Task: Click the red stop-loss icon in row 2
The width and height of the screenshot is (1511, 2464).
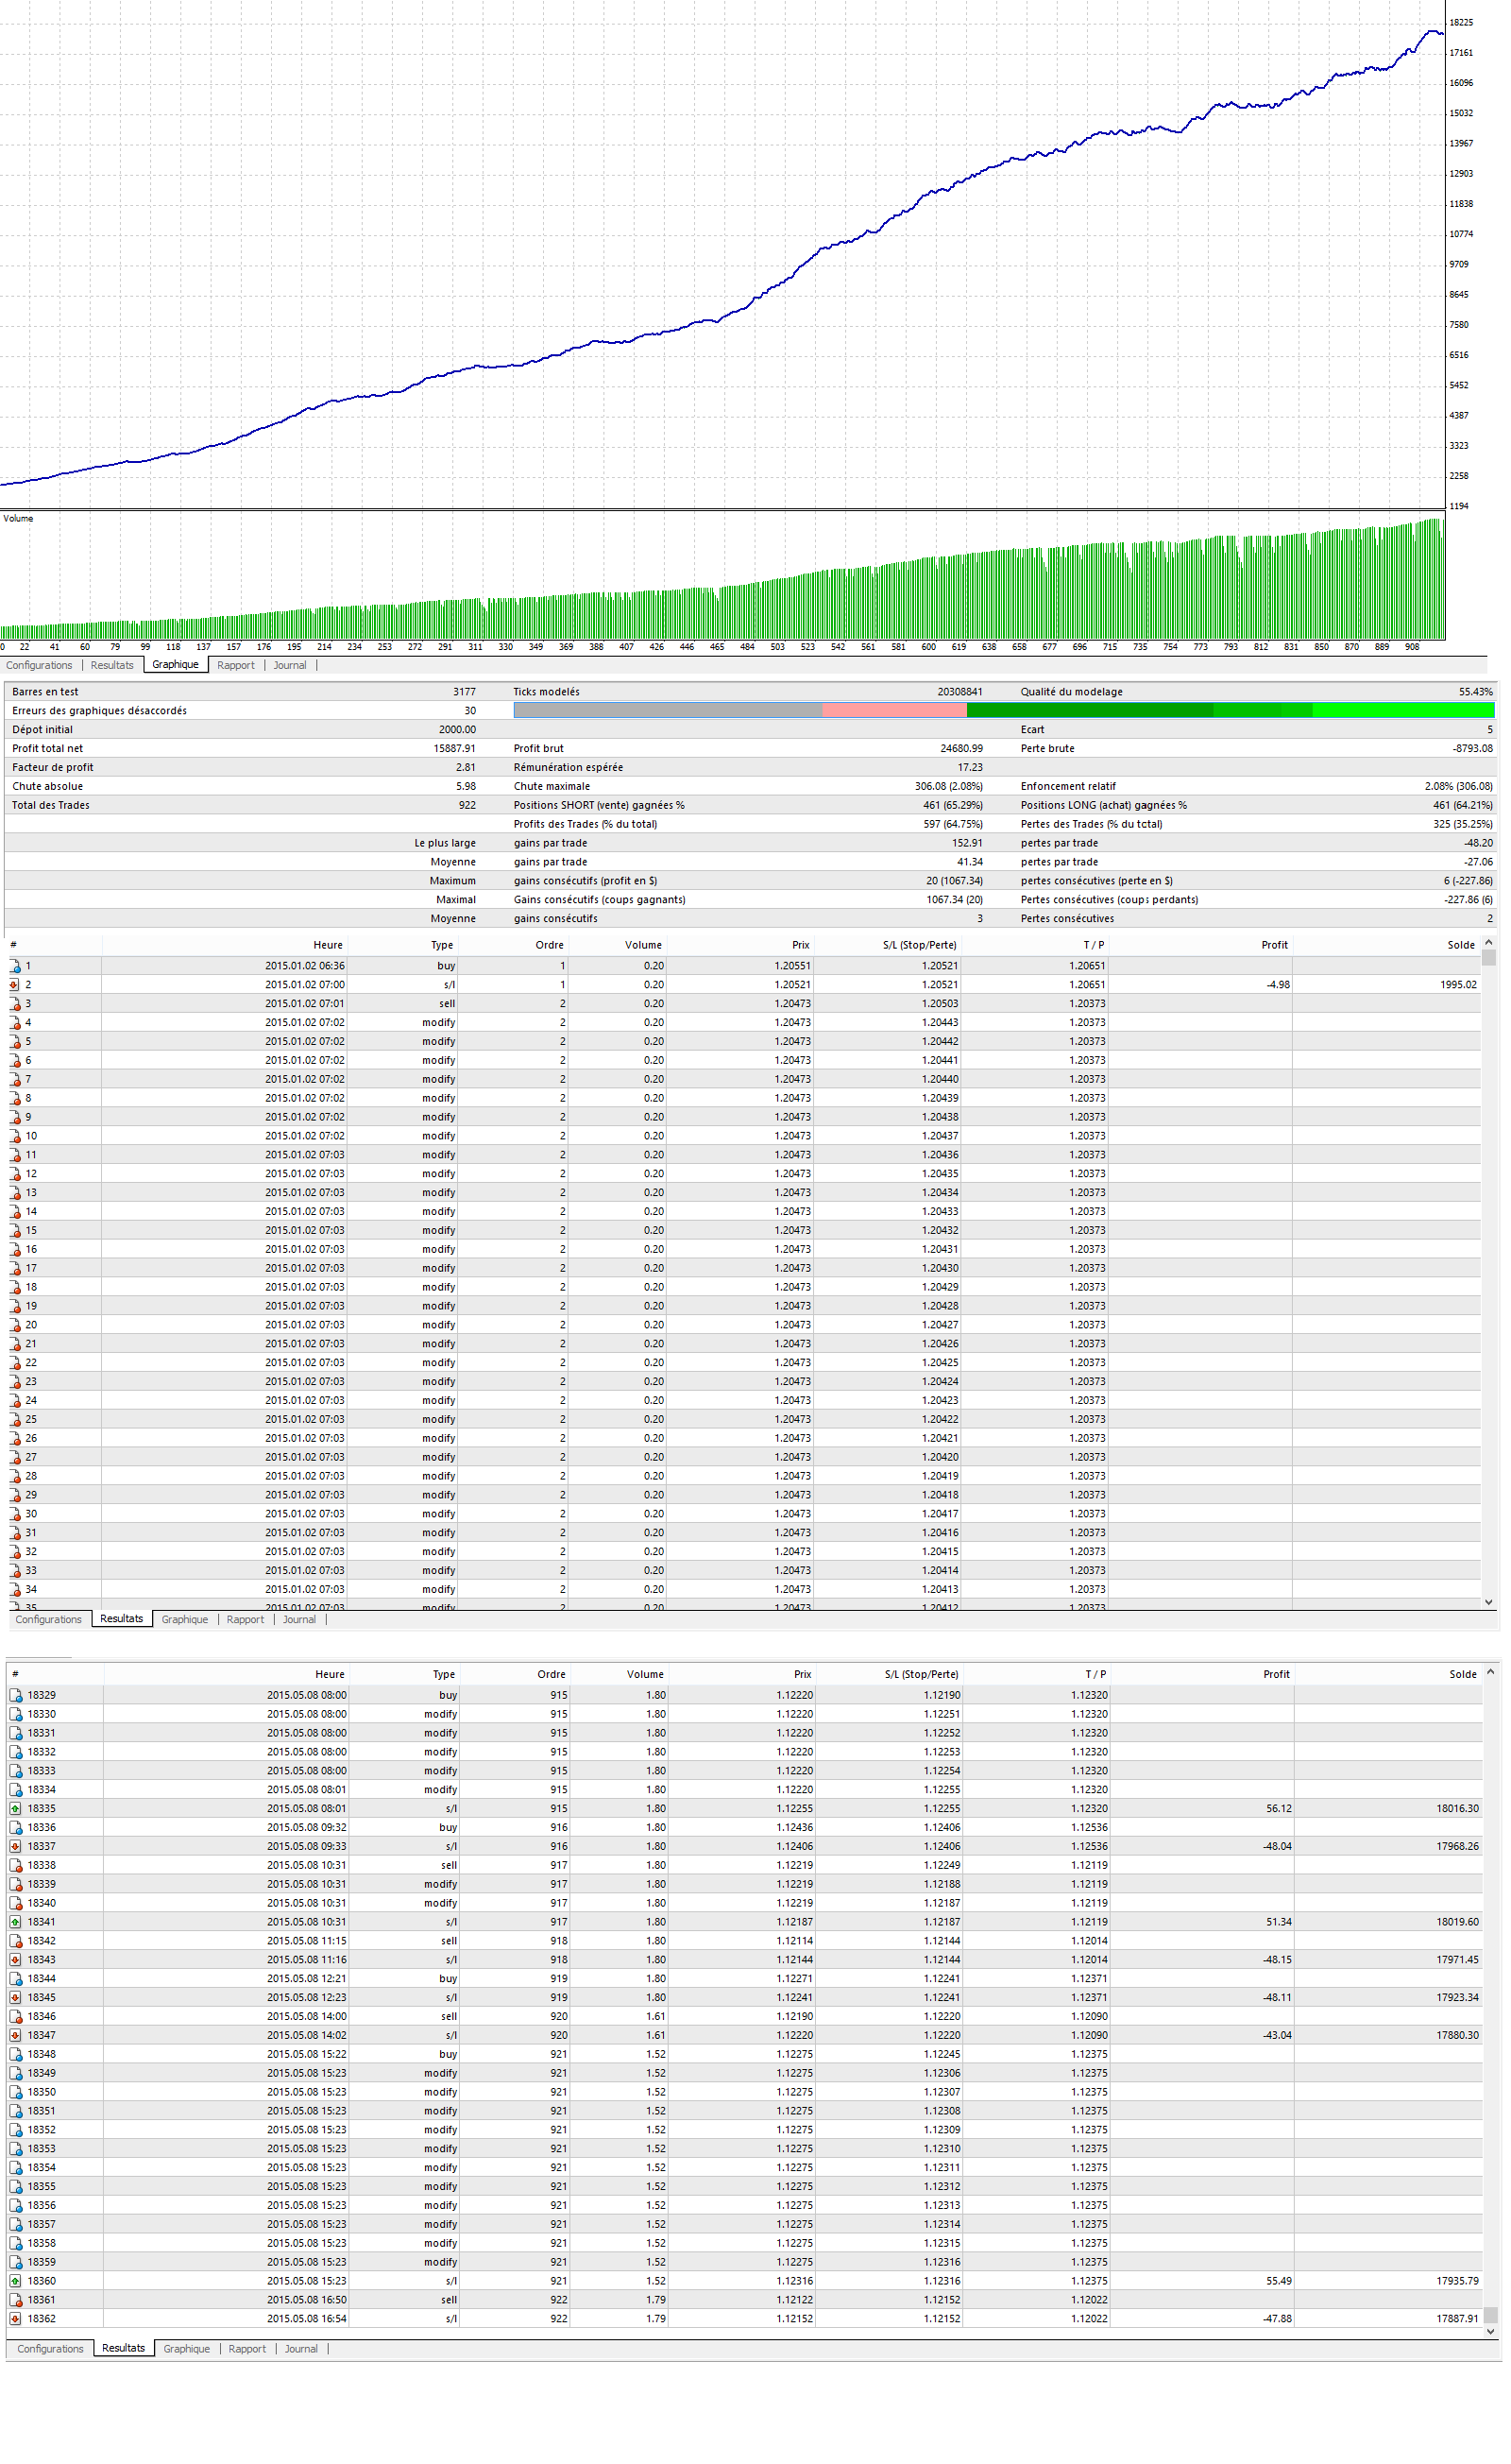Action: 15,985
